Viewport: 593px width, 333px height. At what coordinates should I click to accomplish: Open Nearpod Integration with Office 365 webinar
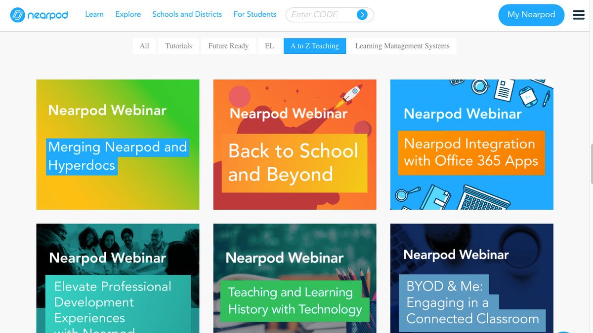coord(472,145)
